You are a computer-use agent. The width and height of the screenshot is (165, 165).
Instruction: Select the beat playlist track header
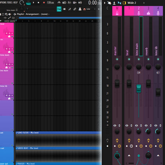pyautogui.click(x=7, y=30)
